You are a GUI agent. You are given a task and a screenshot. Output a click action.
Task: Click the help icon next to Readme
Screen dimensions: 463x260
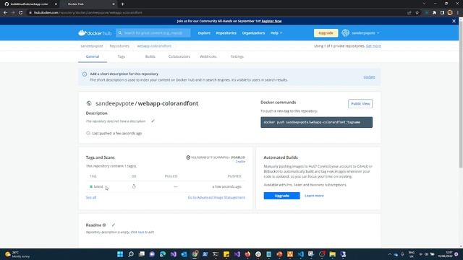pos(104,225)
